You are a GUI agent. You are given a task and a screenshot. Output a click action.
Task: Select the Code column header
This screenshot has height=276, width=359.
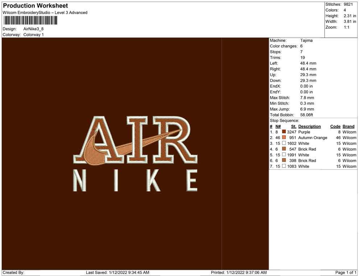[x=335, y=126]
